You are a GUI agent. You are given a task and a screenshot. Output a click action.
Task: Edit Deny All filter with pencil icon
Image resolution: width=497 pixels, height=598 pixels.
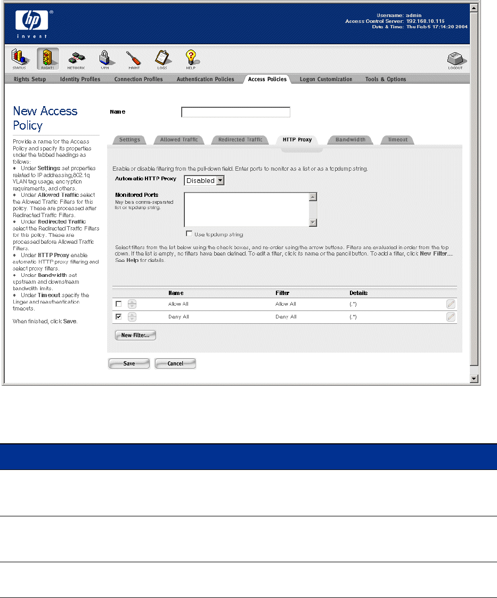click(x=451, y=317)
